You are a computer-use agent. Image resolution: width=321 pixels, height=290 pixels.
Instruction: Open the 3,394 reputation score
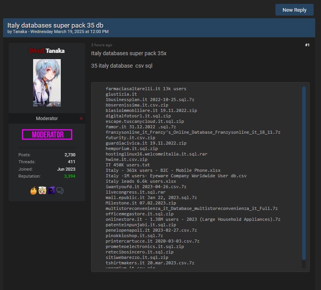click(70, 176)
